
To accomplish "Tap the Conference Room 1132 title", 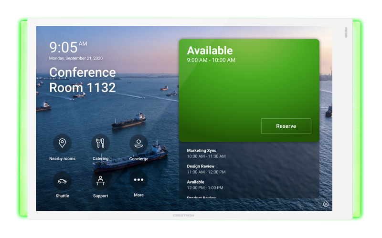I will pos(82,80).
